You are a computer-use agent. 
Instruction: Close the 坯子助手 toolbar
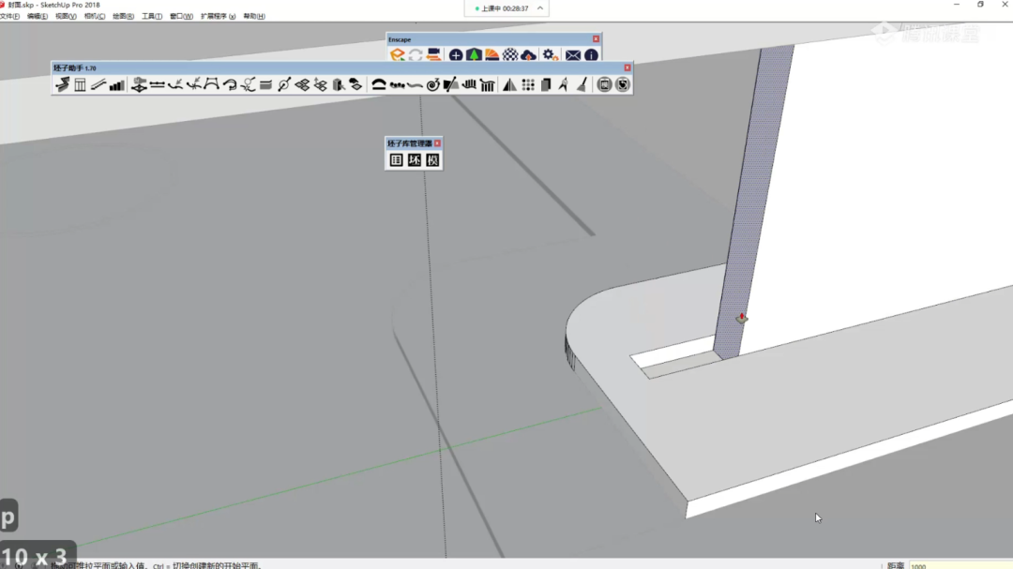(x=627, y=67)
